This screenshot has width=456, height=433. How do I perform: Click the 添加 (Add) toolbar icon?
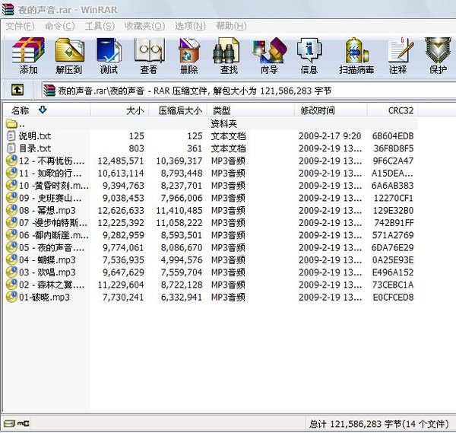click(x=28, y=50)
